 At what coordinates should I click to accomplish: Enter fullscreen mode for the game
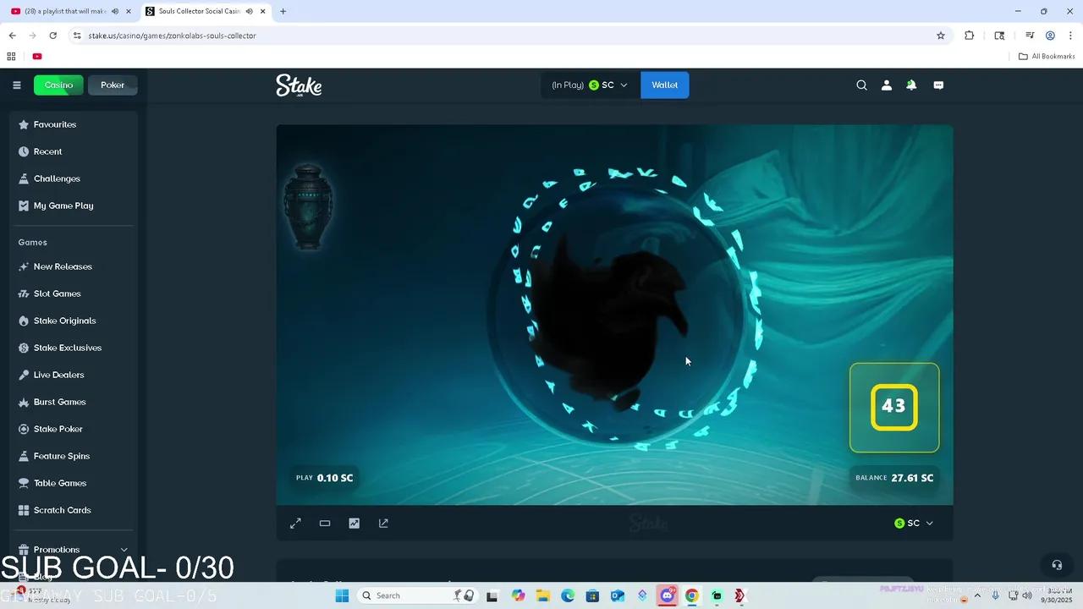click(295, 524)
